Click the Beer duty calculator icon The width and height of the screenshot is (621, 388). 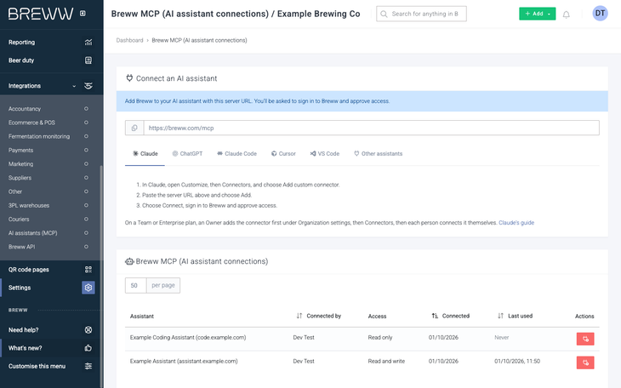88,60
